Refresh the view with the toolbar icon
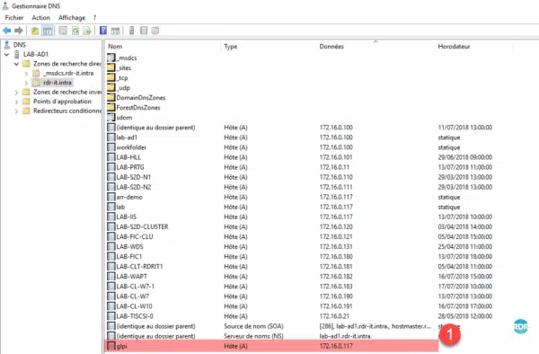The image size is (539, 354). [75, 31]
